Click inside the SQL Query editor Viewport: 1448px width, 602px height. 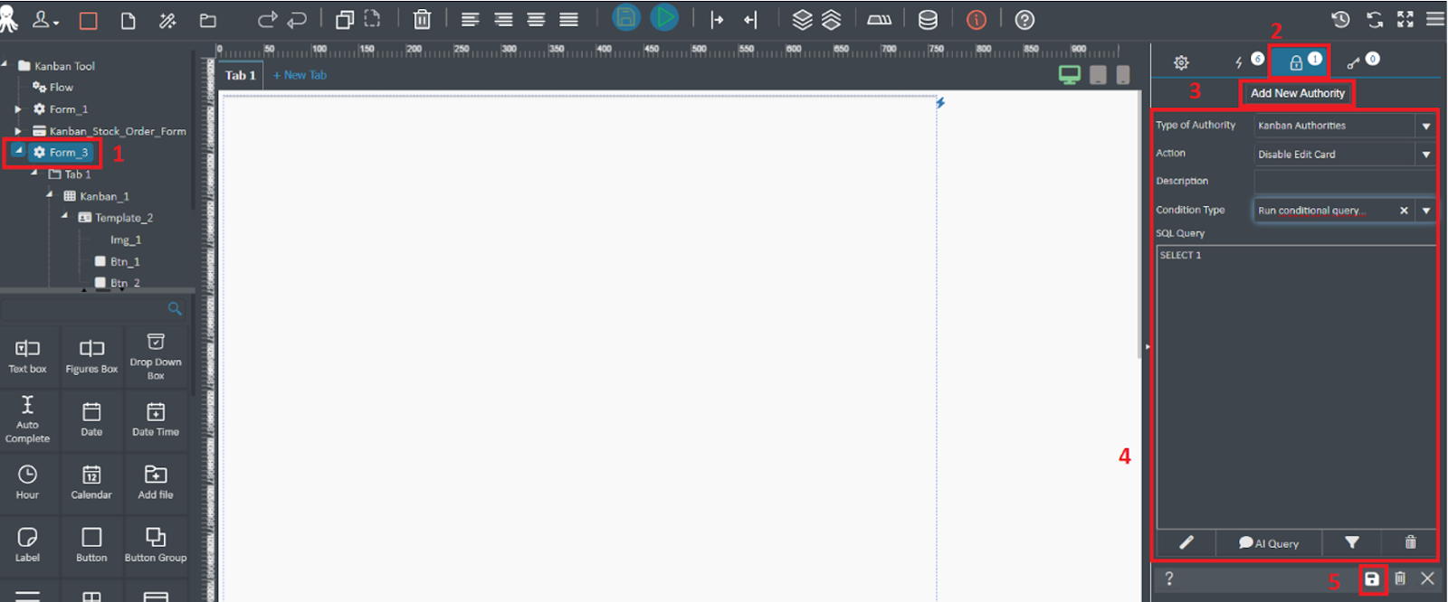[1296, 387]
